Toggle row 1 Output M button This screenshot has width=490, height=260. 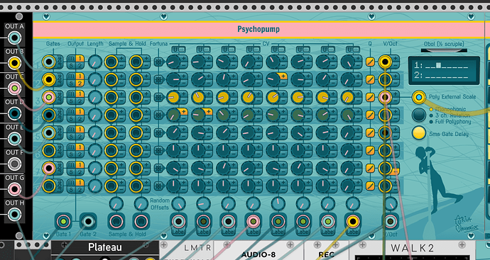click(72, 58)
